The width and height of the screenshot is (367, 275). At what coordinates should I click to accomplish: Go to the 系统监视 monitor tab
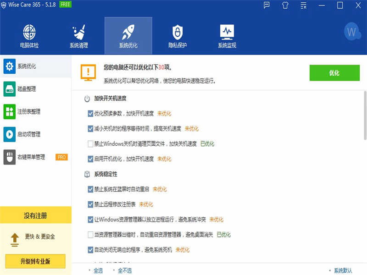[x=227, y=36]
